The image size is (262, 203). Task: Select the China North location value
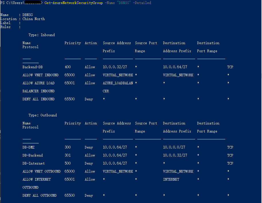(x=34, y=19)
